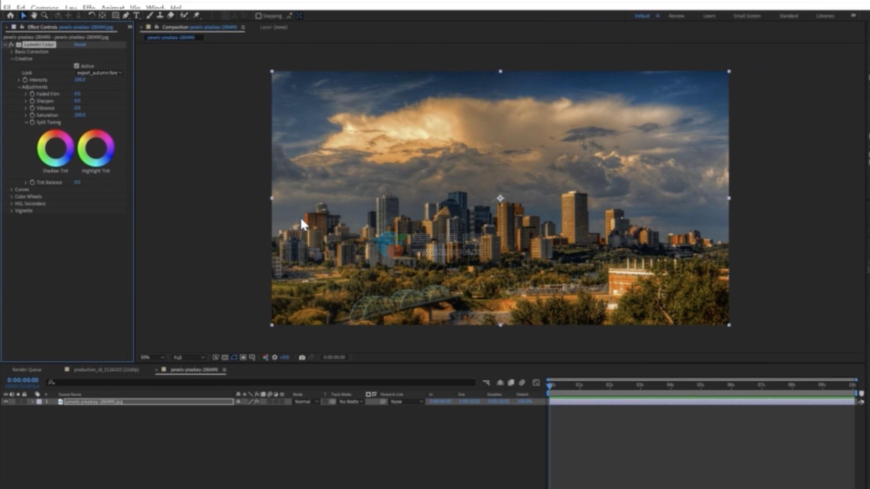This screenshot has width=870, height=489.
Task: Click the shy layers icon in timeline
Action: (x=500, y=383)
